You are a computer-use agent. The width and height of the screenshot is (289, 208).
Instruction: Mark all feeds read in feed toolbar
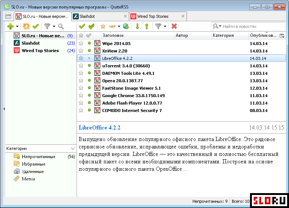(x=36, y=26)
